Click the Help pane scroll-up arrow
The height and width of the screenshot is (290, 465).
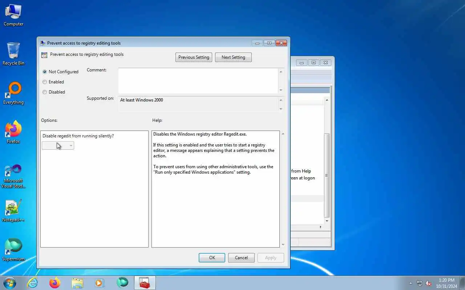pyautogui.click(x=283, y=134)
